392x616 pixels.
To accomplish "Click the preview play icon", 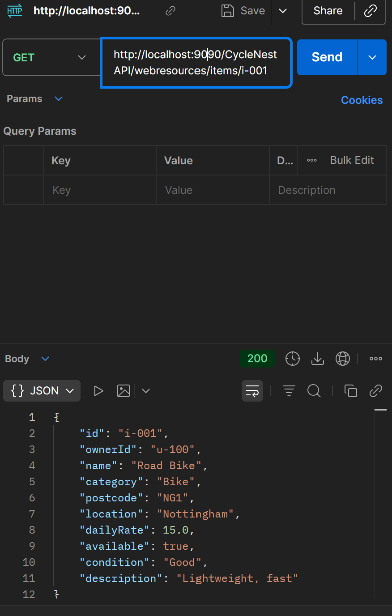I will (98, 391).
